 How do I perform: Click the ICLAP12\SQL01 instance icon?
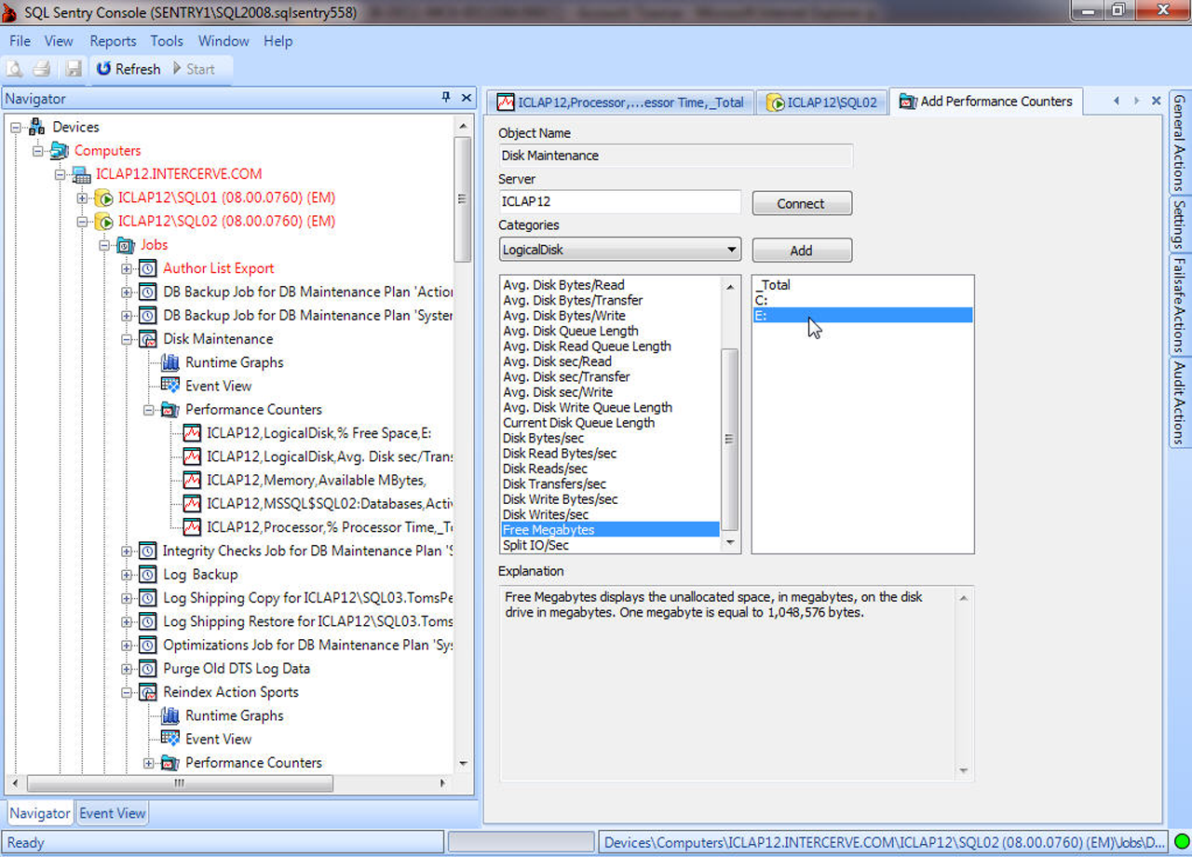[x=103, y=197]
